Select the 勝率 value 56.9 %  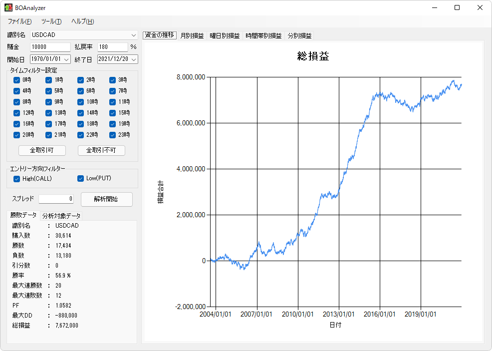[x=63, y=276]
